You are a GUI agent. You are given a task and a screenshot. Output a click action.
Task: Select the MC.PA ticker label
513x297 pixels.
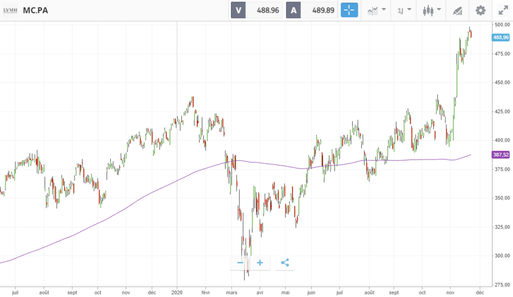[36, 10]
